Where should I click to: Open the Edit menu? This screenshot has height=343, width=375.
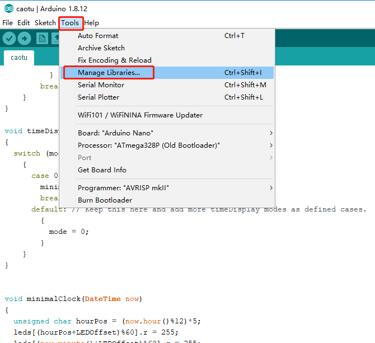click(24, 23)
